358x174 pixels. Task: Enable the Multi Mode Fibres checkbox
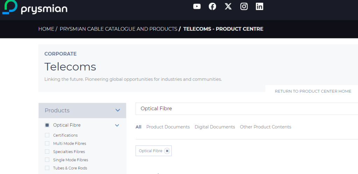(x=47, y=143)
